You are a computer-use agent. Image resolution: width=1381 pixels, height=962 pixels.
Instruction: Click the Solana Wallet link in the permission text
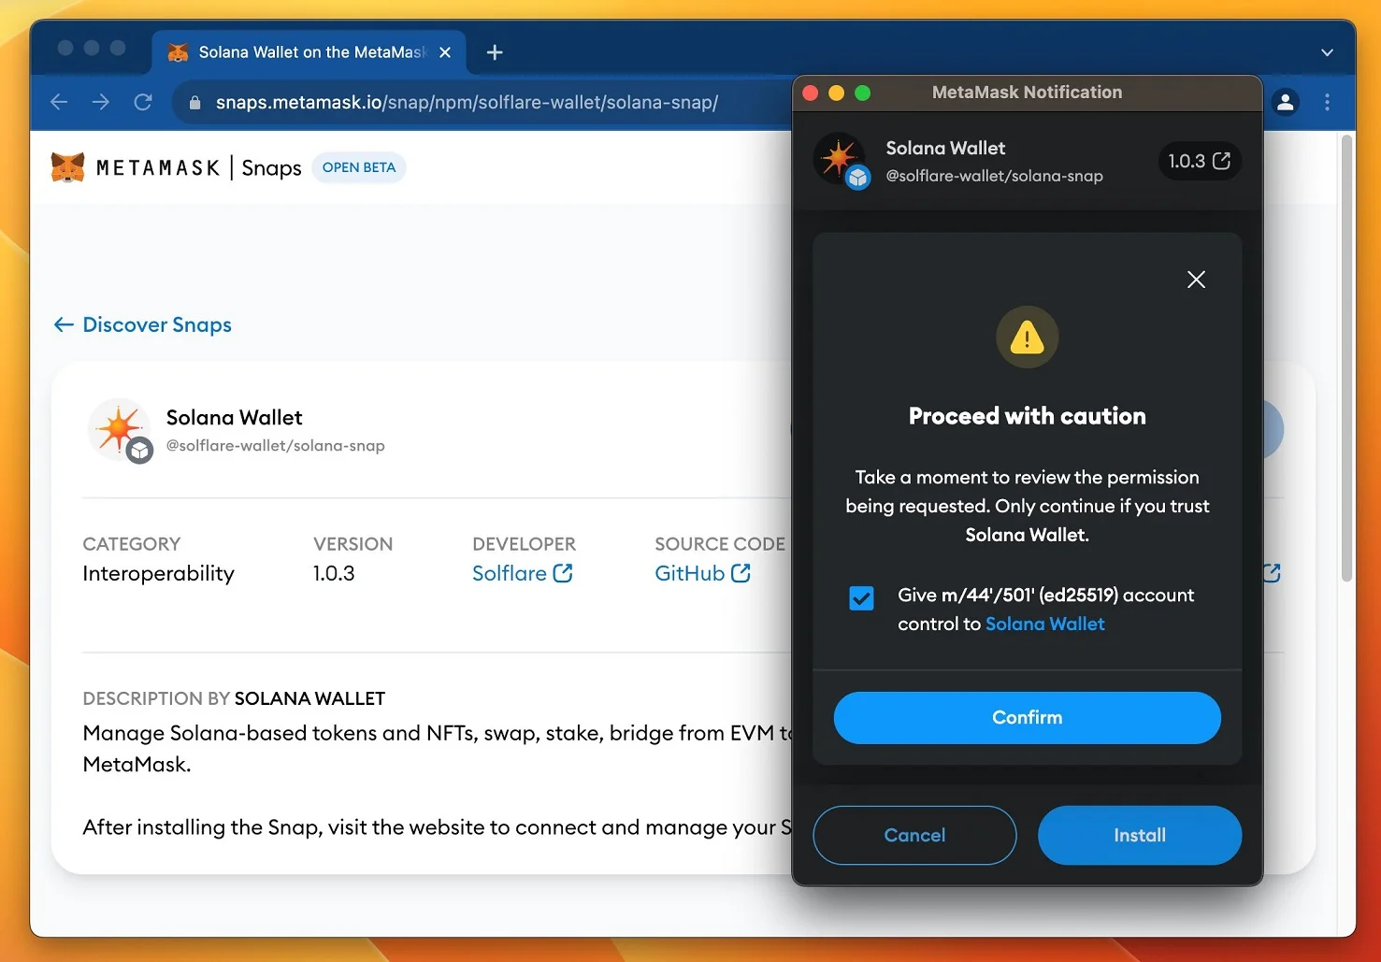[1044, 624]
